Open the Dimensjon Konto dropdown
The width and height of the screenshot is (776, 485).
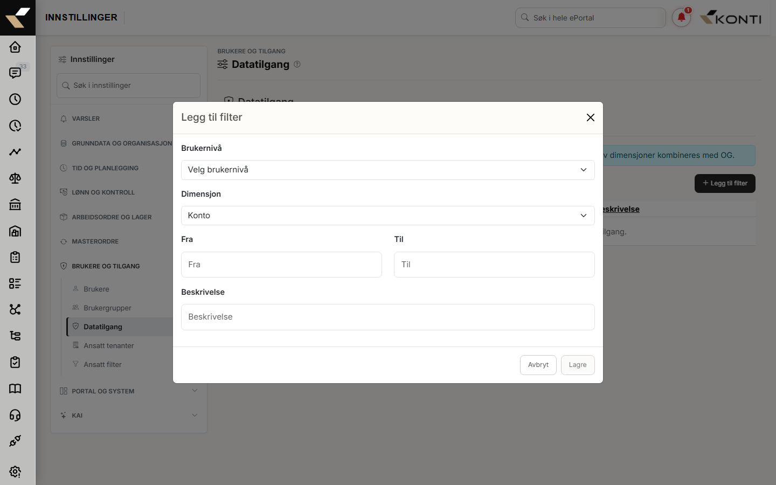(388, 216)
